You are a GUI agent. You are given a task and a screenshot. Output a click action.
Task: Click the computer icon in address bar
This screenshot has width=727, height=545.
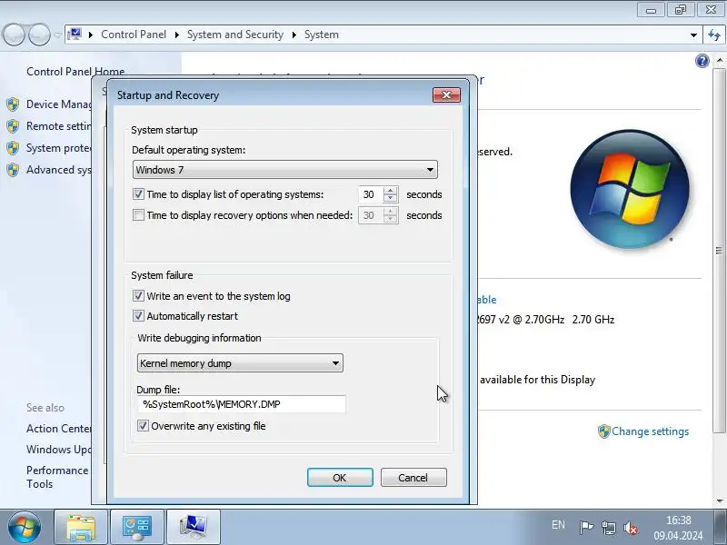point(75,35)
